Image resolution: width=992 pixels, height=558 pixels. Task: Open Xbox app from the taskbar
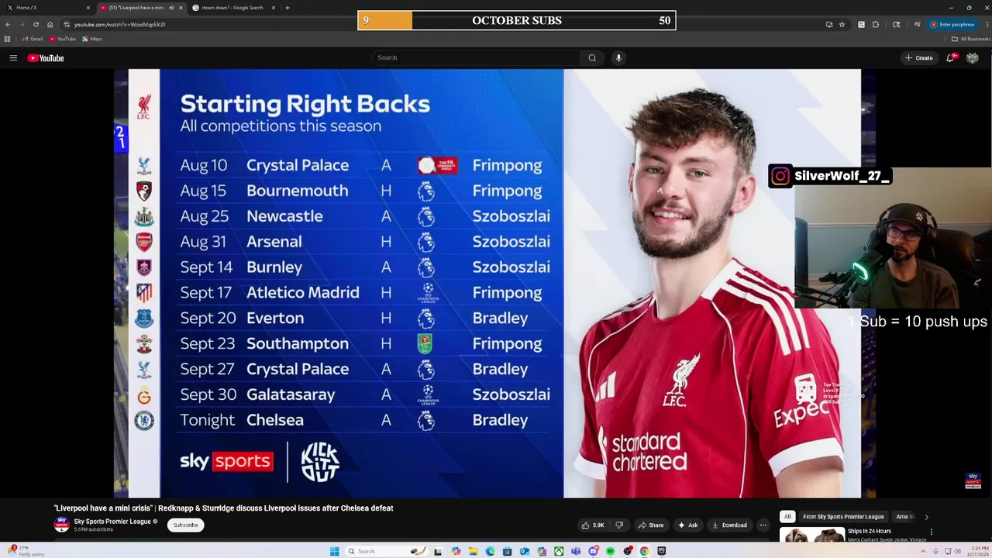559,551
